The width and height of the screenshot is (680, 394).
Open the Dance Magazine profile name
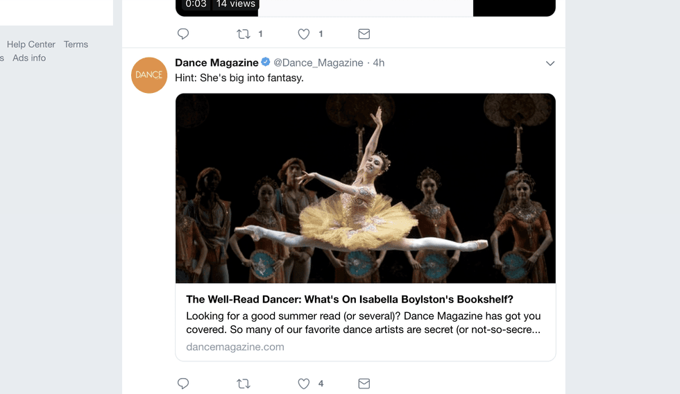pyautogui.click(x=216, y=62)
